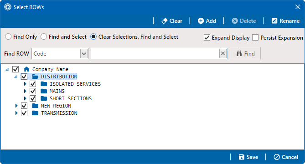The image size is (305, 164).
Task: Click the Save floppy disk icon
Action: 241,157
